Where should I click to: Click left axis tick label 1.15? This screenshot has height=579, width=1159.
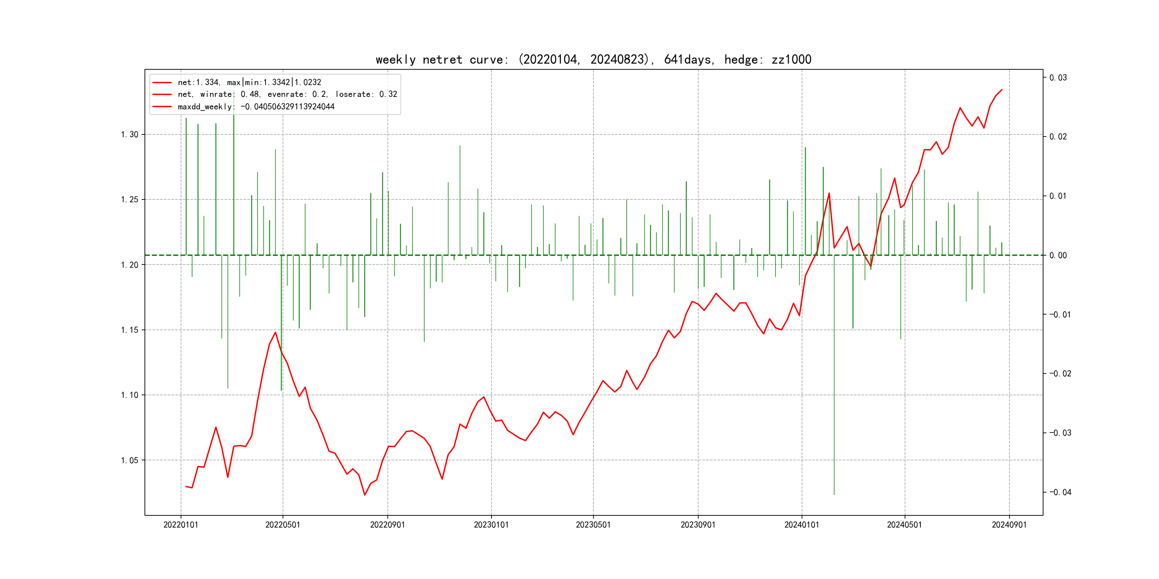pyautogui.click(x=129, y=330)
